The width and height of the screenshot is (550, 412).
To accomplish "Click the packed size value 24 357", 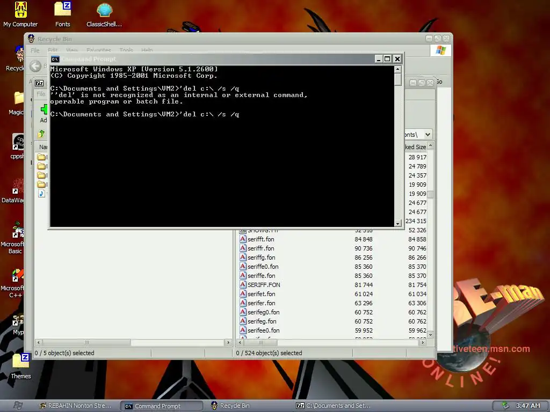I will (417, 175).
